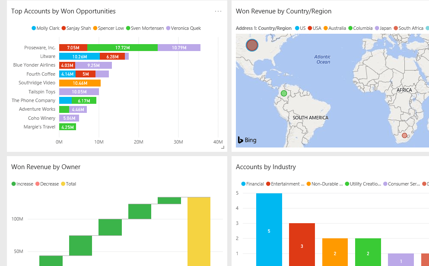This screenshot has width=429, height=266.
Task: Click the Bing logo on the map
Action: click(x=247, y=140)
